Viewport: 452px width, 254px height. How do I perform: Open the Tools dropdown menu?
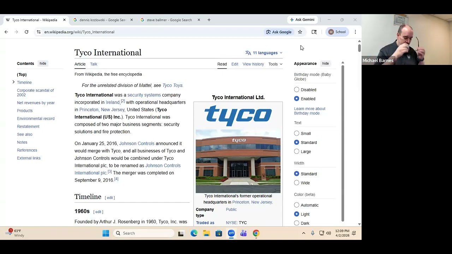(x=275, y=64)
